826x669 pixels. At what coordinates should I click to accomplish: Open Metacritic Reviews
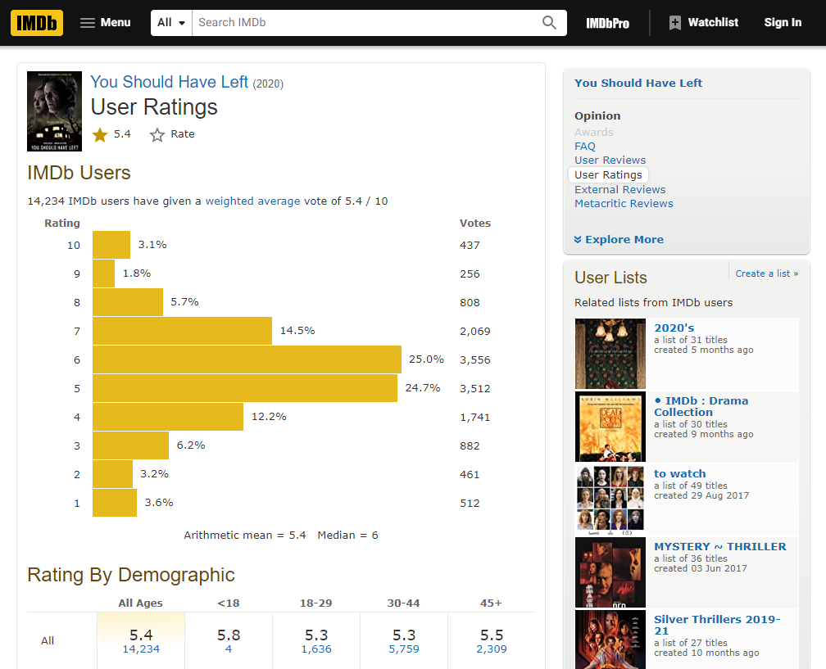point(624,204)
